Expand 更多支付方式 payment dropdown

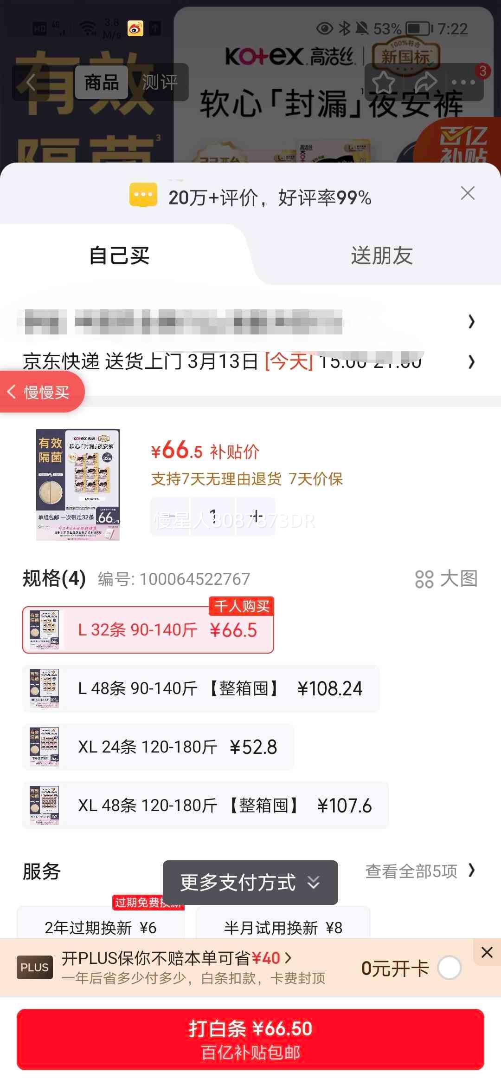tap(250, 883)
